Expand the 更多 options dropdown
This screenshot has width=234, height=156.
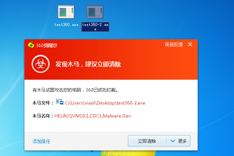tap(178, 141)
